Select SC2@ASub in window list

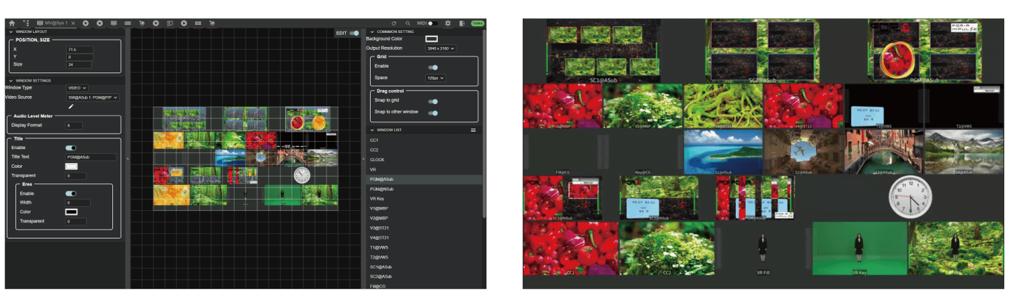(x=424, y=277)
